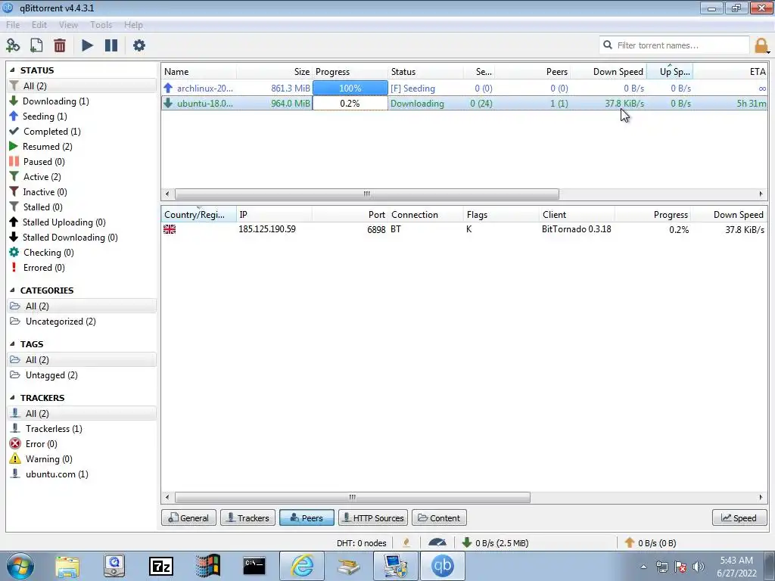This screenshot has height=581, width=775.
Task: Open the View menu
Action: 68,25
